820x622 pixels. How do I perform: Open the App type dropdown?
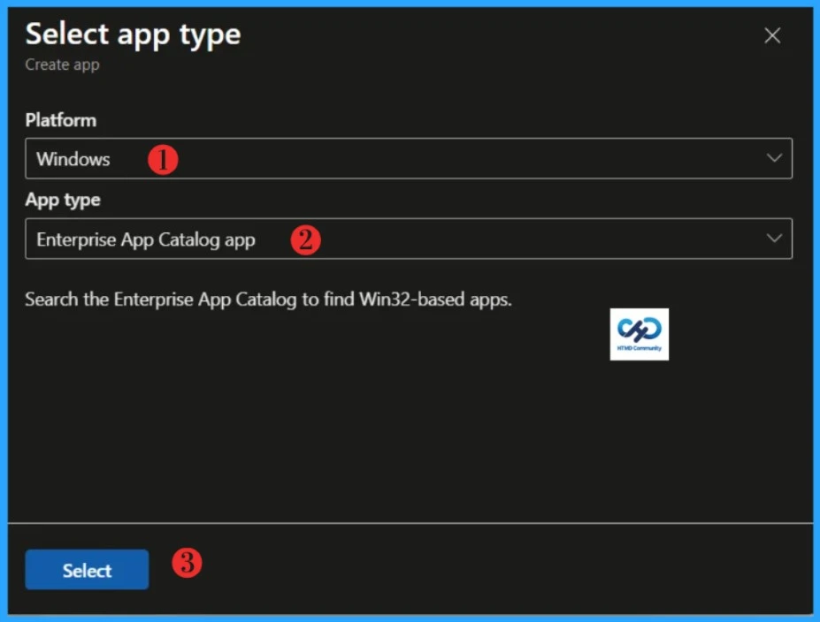(409, 239)
